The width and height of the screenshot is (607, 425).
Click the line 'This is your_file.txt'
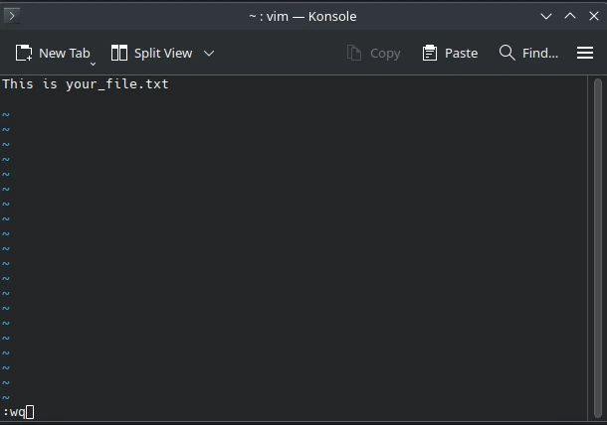(x=86, y=84)
